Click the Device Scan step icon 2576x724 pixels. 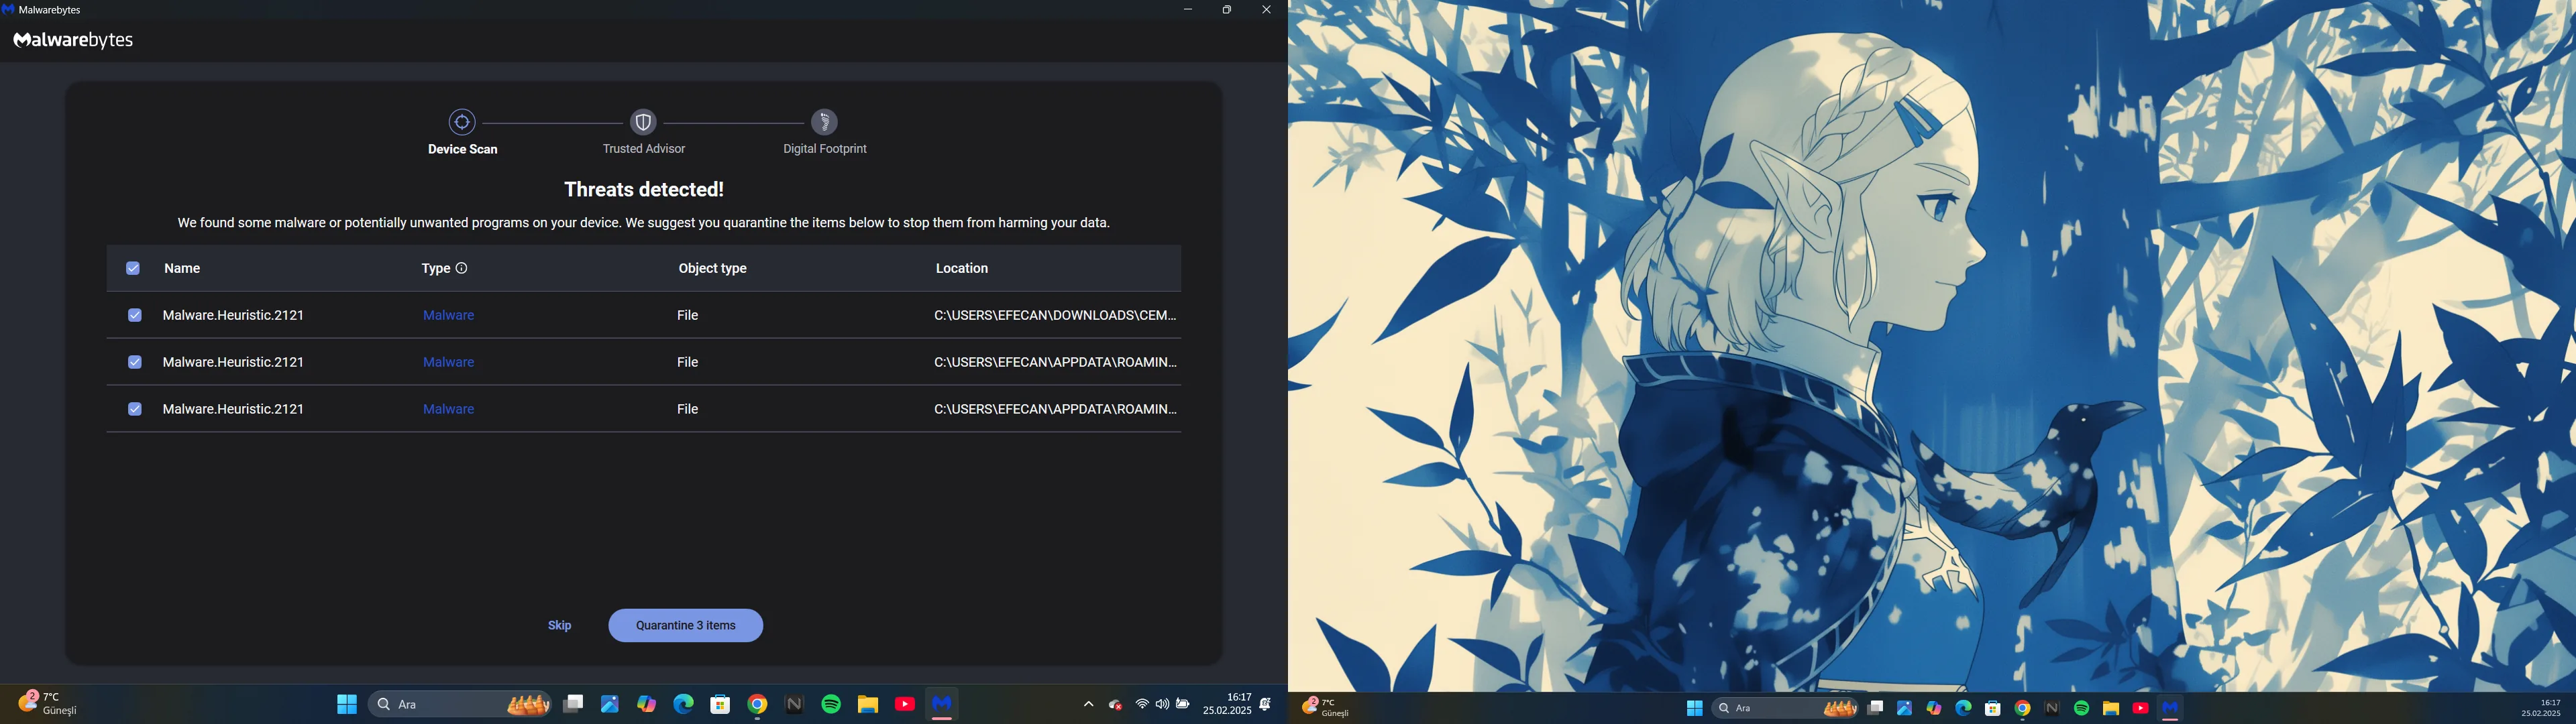(462, 122)
